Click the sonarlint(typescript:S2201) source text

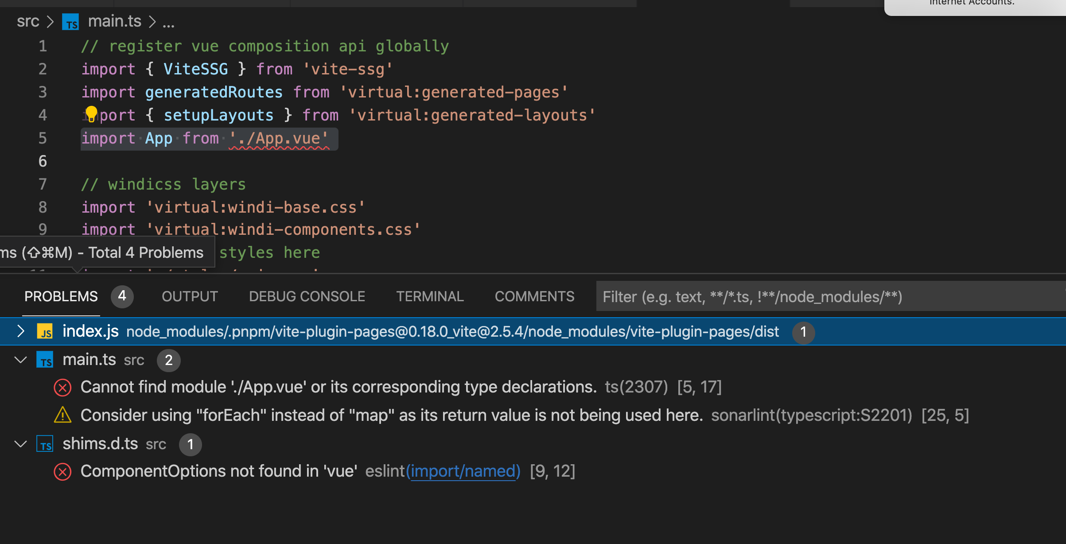coord(812,415)
